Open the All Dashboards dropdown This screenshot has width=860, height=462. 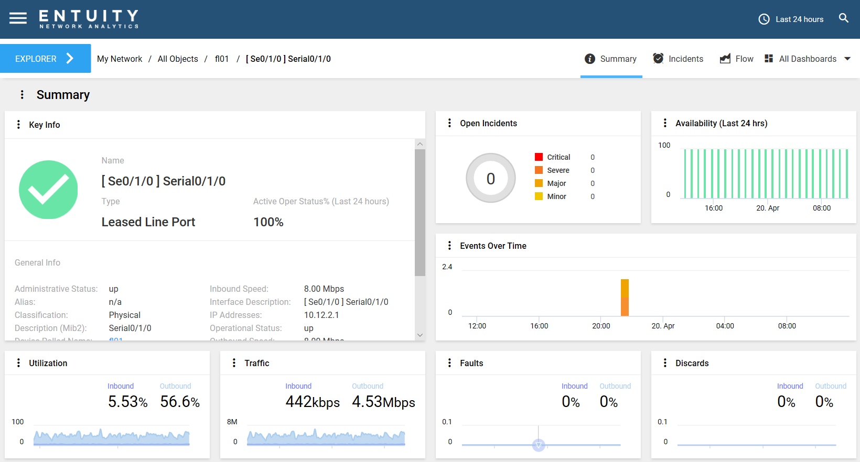(808, 59)
